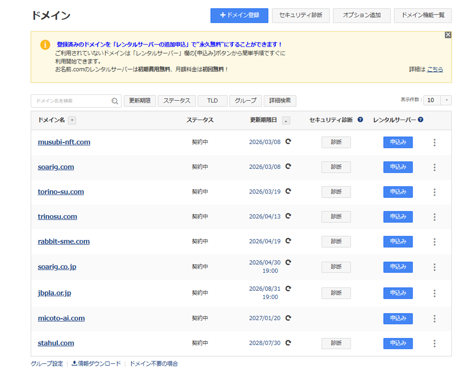
Task: Open the 更新期限 filter
Action: tap(140, 101)
